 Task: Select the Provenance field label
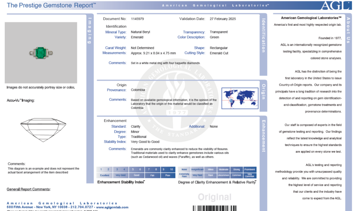[x=117, y=90]
